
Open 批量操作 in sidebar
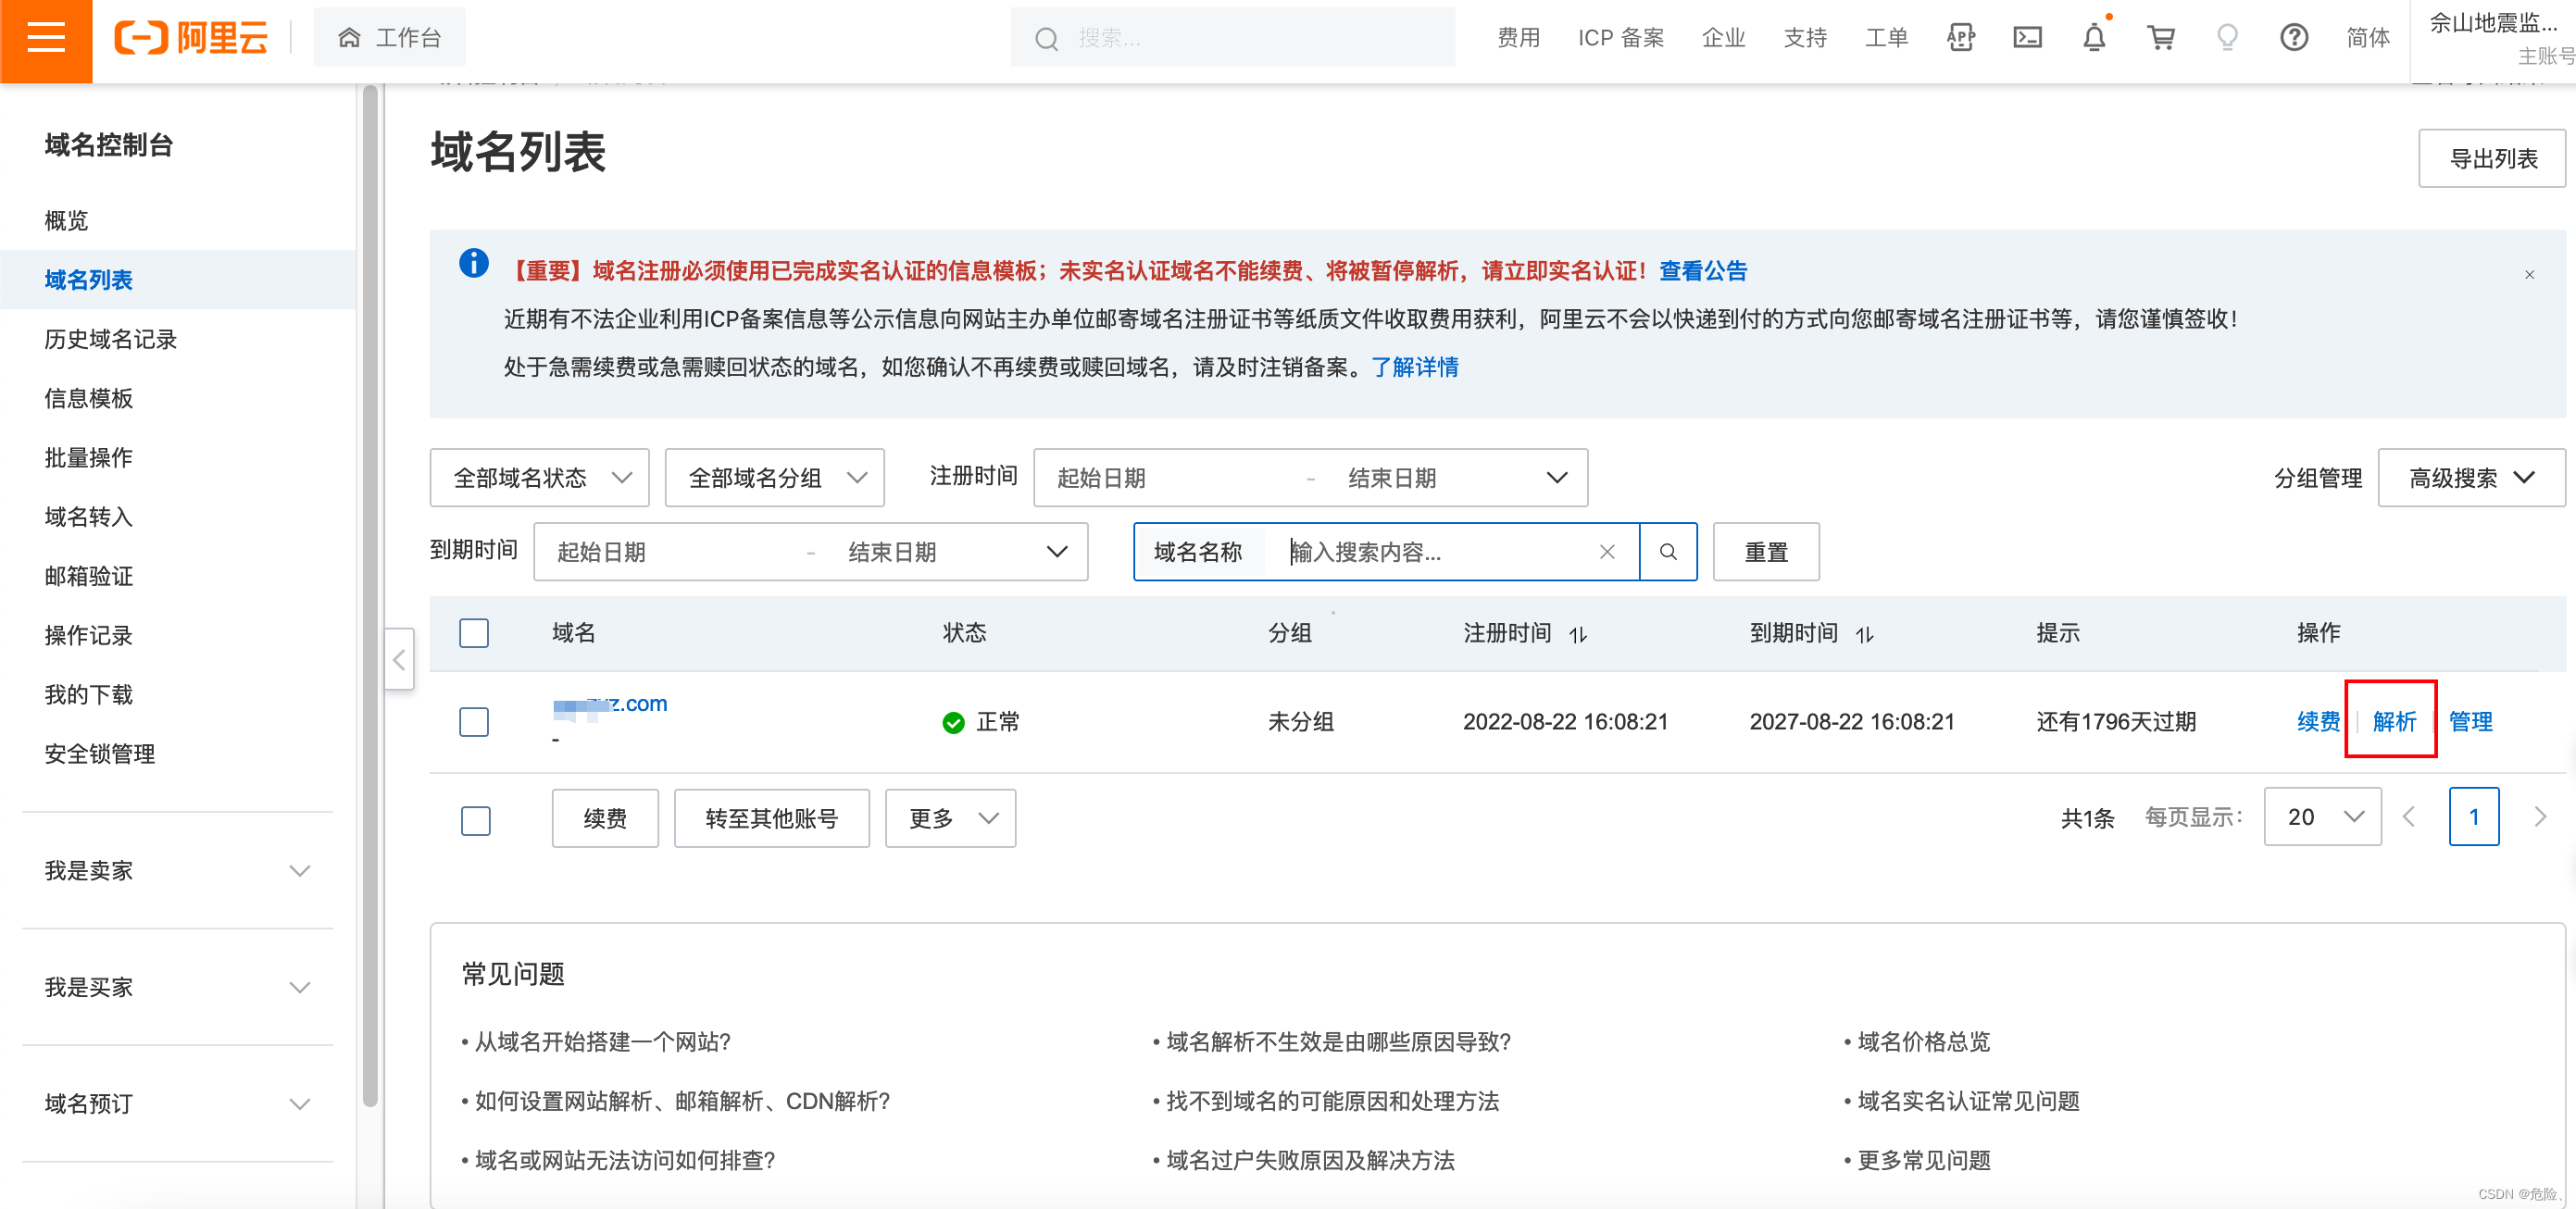click(89, 458)
